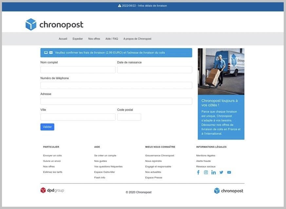Open Alerte fraude footer link
Image resolution: width=286 pixels, height=209 pixels.
203,161
